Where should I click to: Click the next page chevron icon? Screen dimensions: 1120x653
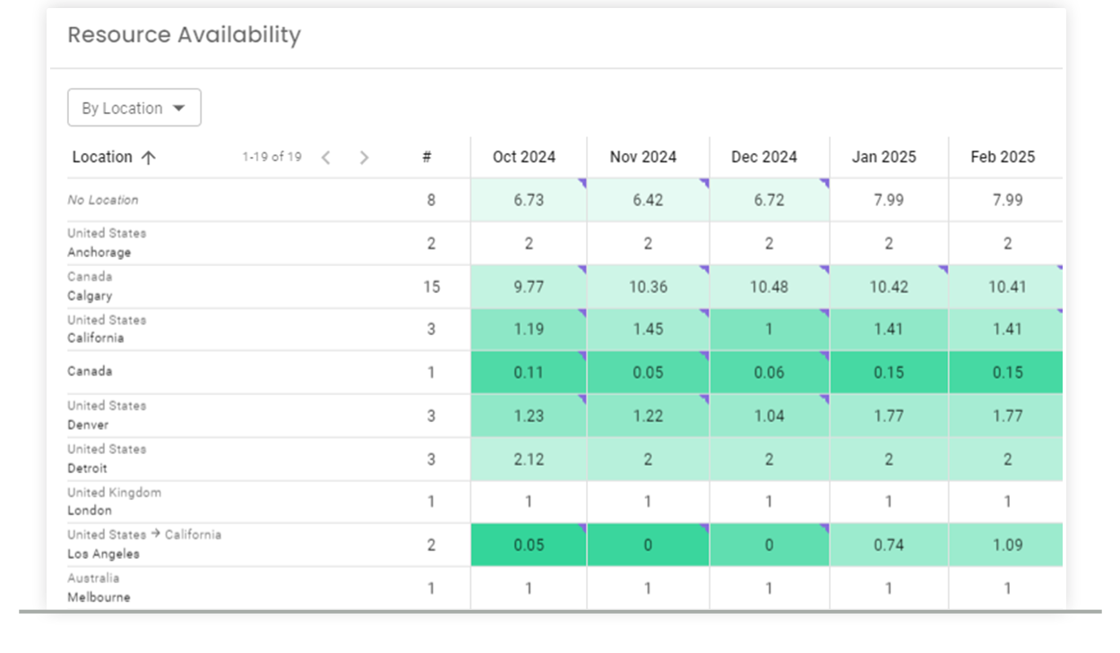tap(364, 157)
